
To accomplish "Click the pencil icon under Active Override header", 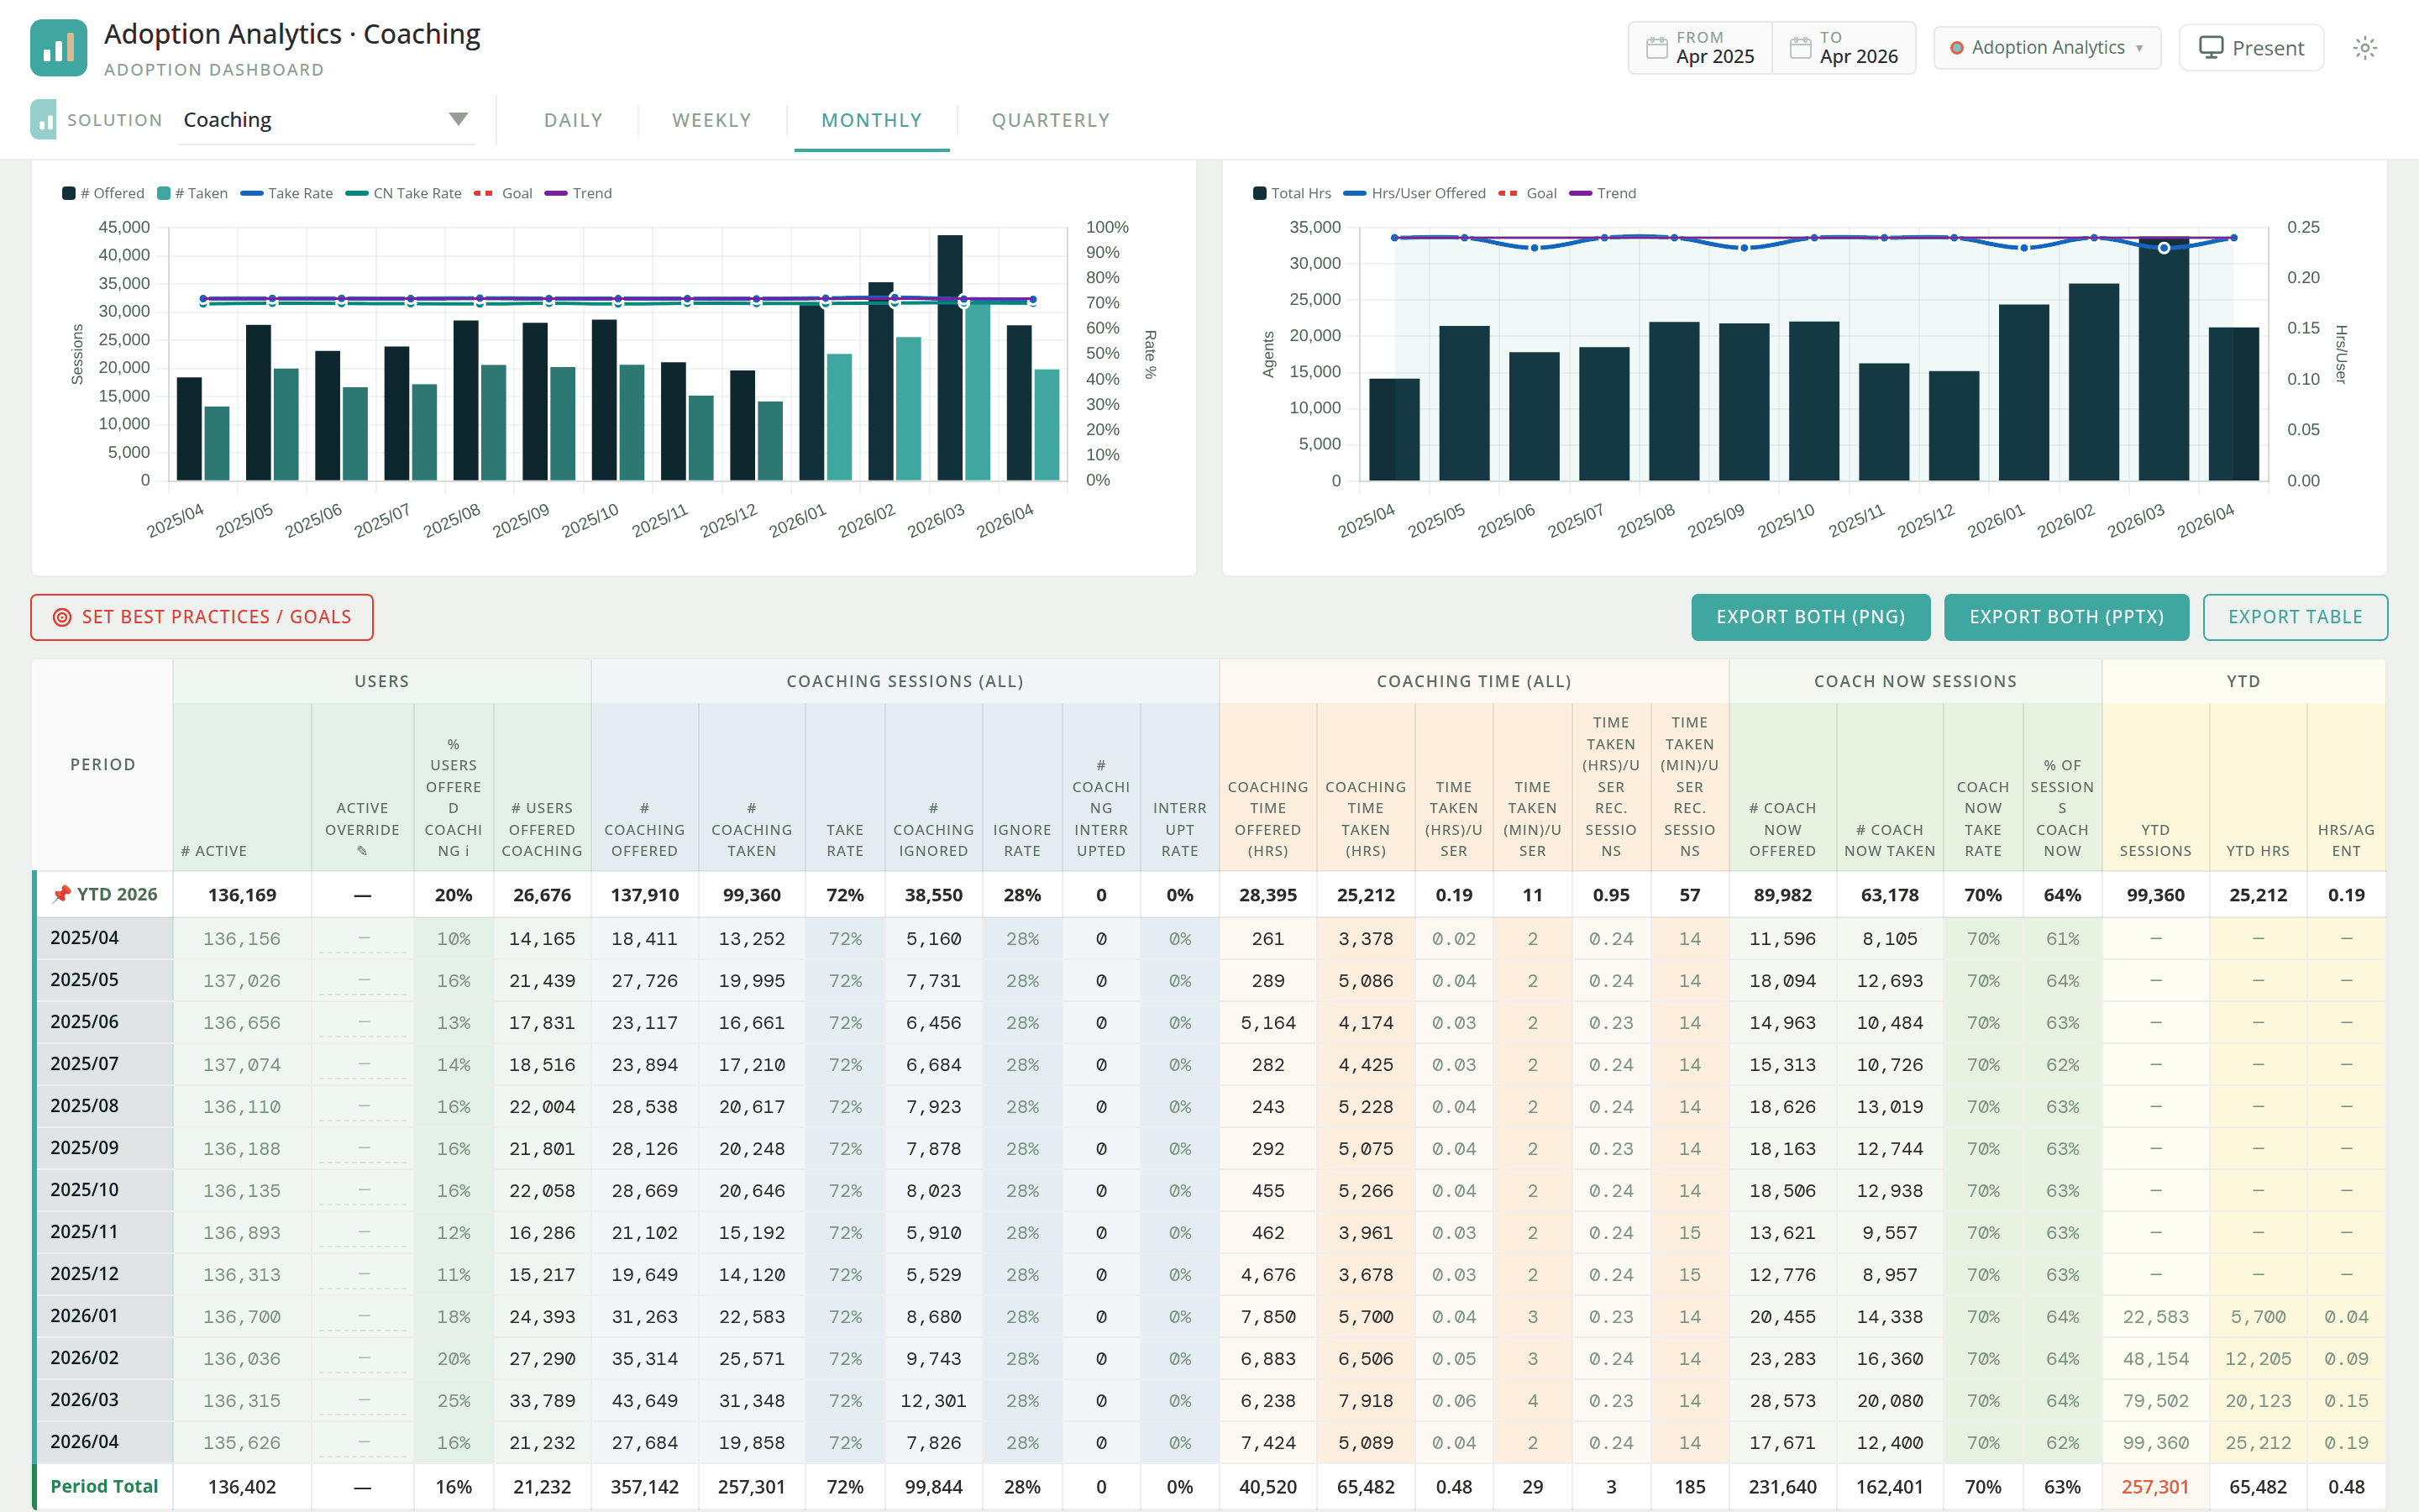I will point(362,851).
